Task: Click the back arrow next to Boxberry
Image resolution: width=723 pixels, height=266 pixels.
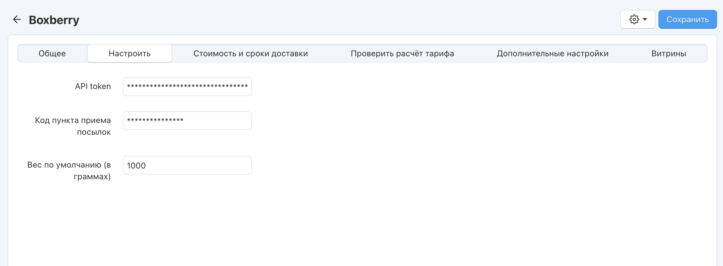Action: click(17, 20)
